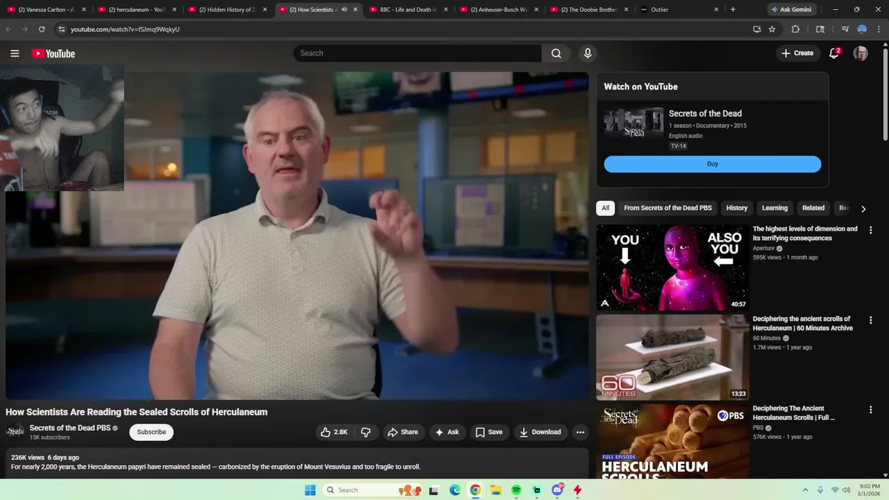View site information icon in address bar

61,29
